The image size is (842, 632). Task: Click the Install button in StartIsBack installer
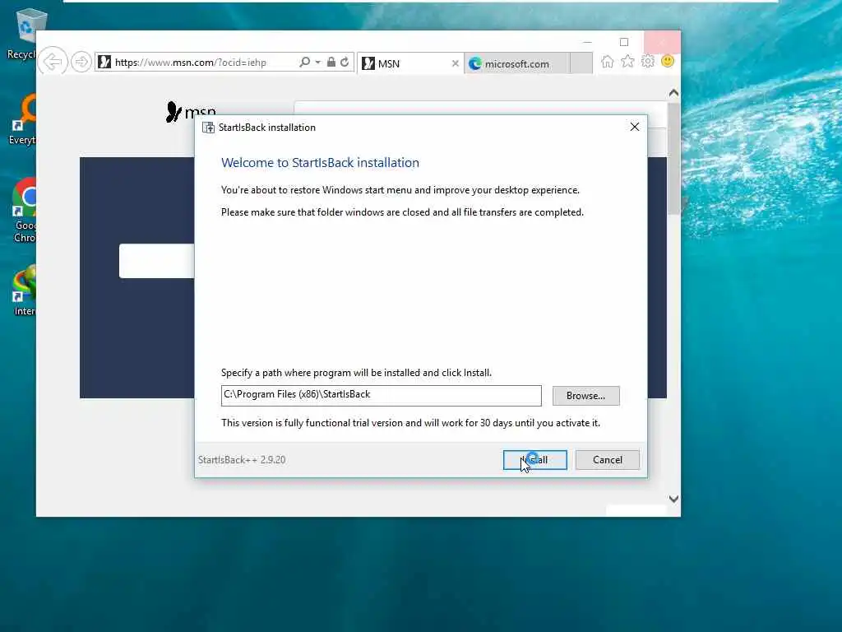click(534, 459)
